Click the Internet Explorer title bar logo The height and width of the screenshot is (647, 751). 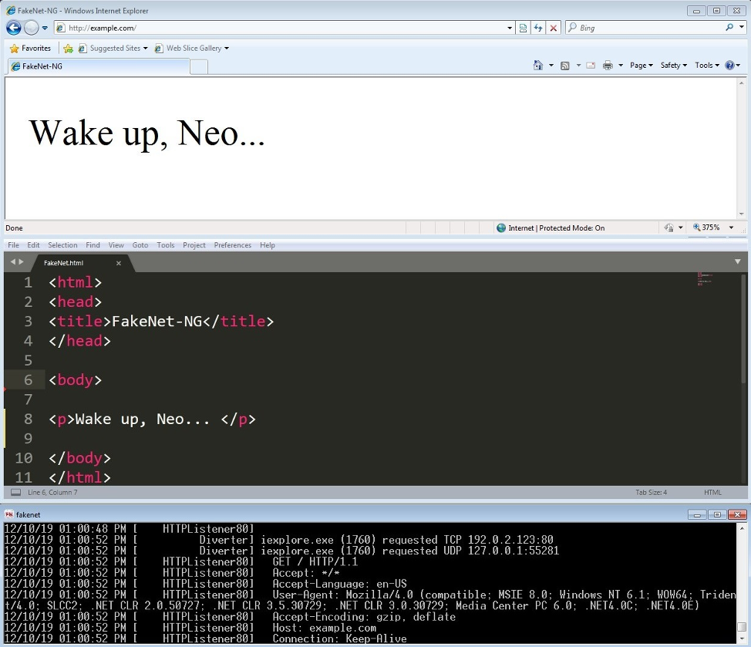pyautogui.click(x=11, y=10)
